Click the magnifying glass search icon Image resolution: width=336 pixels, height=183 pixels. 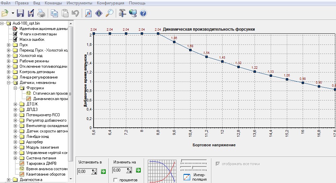(x=109, y=13)
